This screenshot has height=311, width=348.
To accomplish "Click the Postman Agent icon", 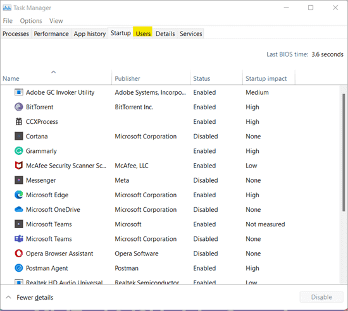I will coord(18,268).
